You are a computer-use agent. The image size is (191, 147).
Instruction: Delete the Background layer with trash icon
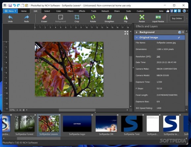(x=183, y=32)
